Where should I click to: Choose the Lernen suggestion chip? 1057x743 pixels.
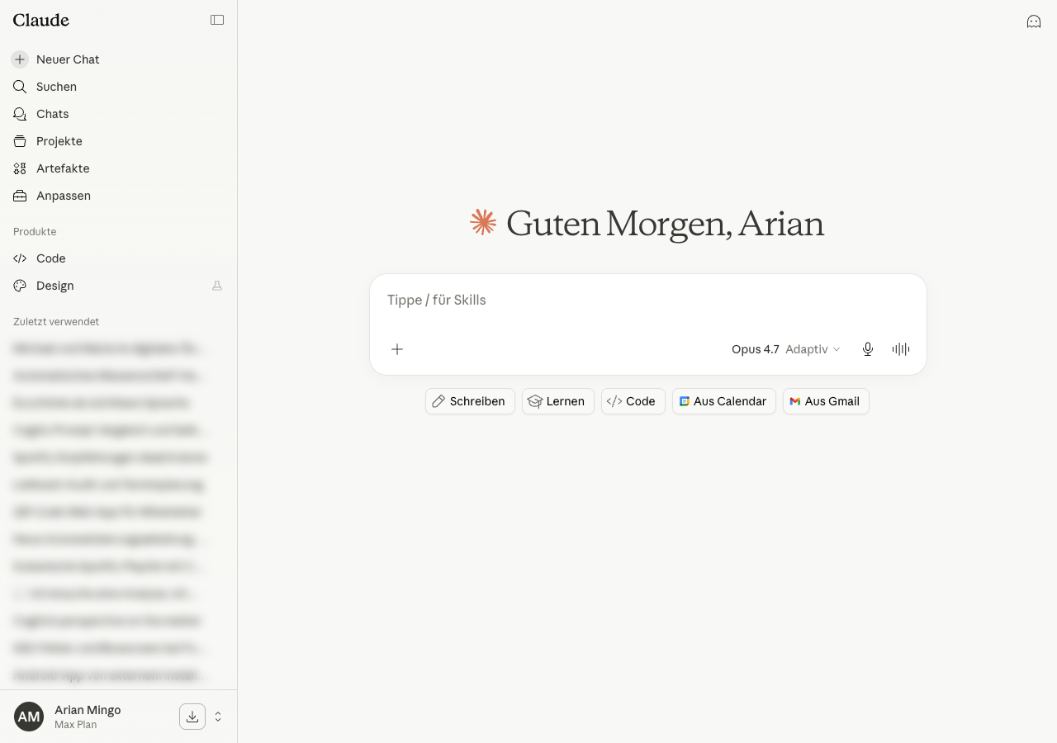tap(558, 401)
